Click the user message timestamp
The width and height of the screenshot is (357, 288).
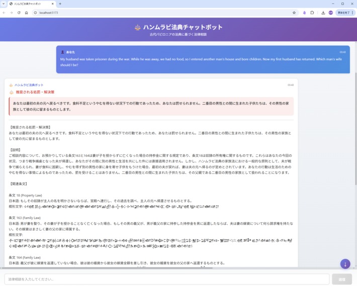coord(342,52)
